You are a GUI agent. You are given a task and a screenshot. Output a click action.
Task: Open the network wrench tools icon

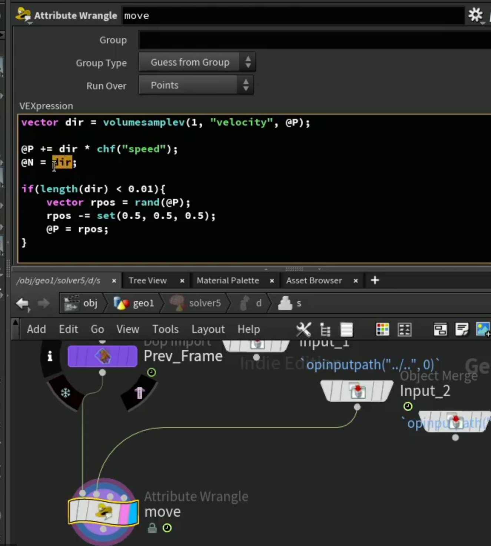click(303, 329)
